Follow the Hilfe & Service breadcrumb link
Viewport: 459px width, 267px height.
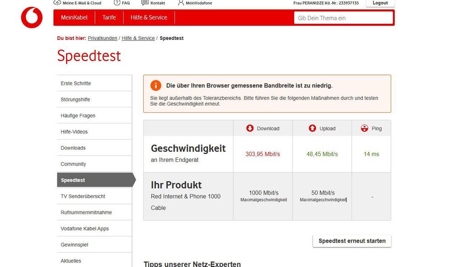point(138,38)
